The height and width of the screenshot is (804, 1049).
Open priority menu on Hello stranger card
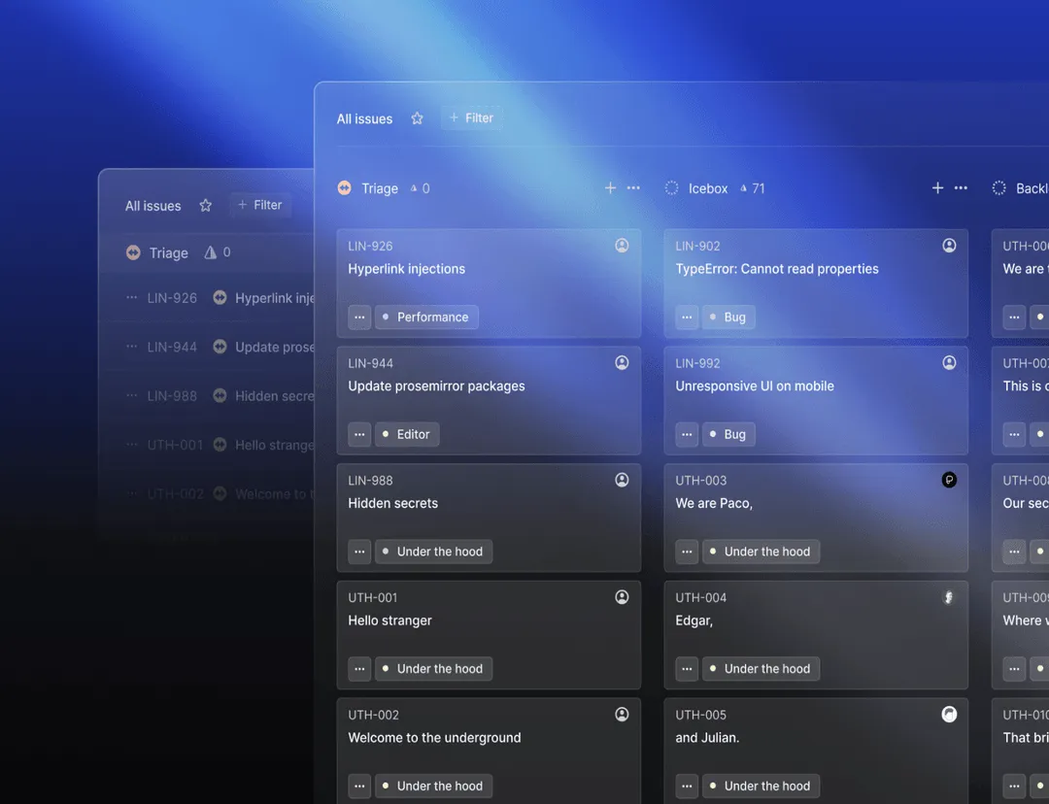359,669
